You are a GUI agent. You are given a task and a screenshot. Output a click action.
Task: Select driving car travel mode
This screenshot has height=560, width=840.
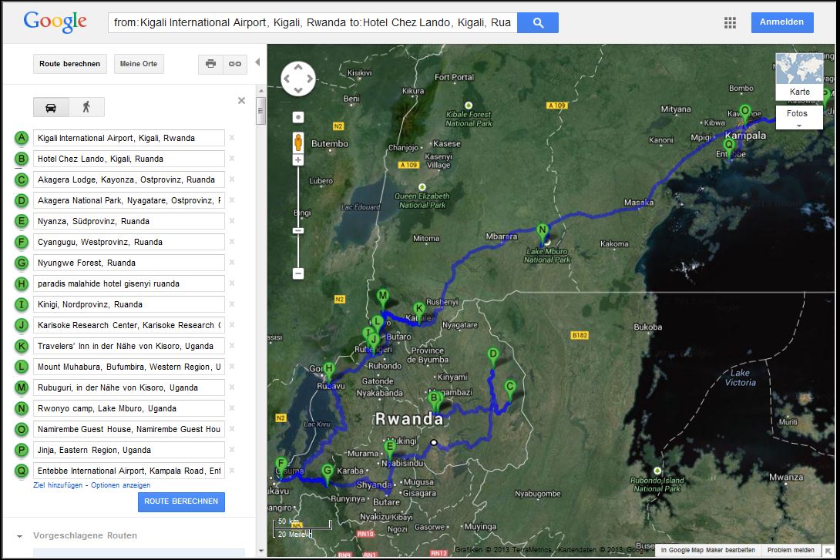click(x=51, y=107)
